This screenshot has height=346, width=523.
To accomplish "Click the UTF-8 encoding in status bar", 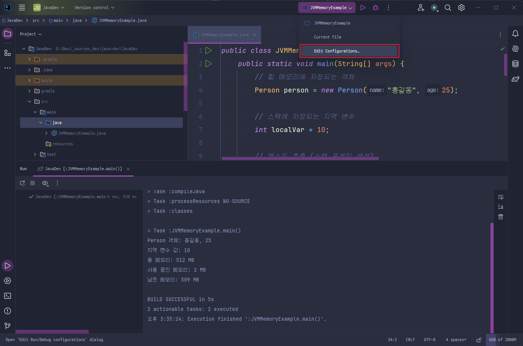I will click(429, 340).
